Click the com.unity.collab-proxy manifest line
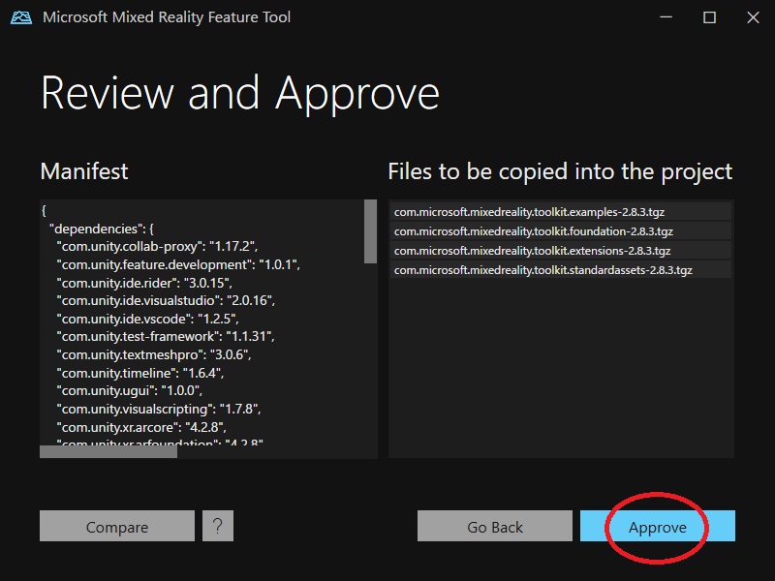This screenshot has width=775, height=581. [157, 247]
